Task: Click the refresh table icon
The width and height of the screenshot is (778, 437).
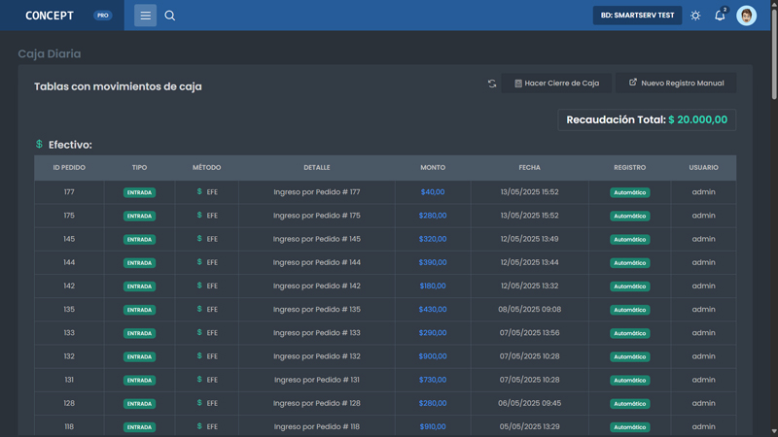Action: [492, 84]
